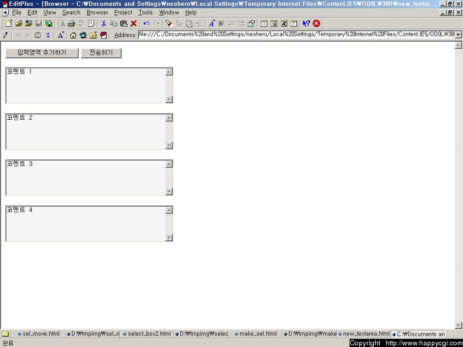Open the address bar dropdown arrow
Image resolution: width=463 pixels, height=347 pixels.
[x=458, y=35]
